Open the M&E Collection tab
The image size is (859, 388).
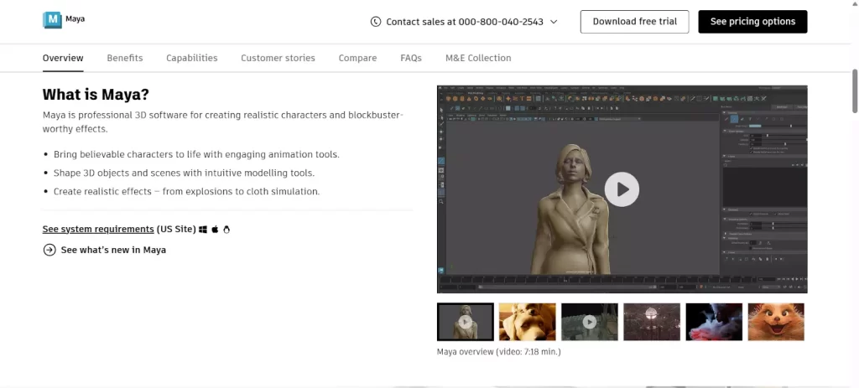(478, 58)
